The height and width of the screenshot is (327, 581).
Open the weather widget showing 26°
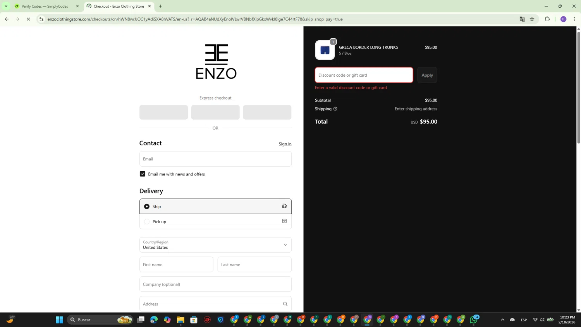pyautogui.click(x=10, y=319)
